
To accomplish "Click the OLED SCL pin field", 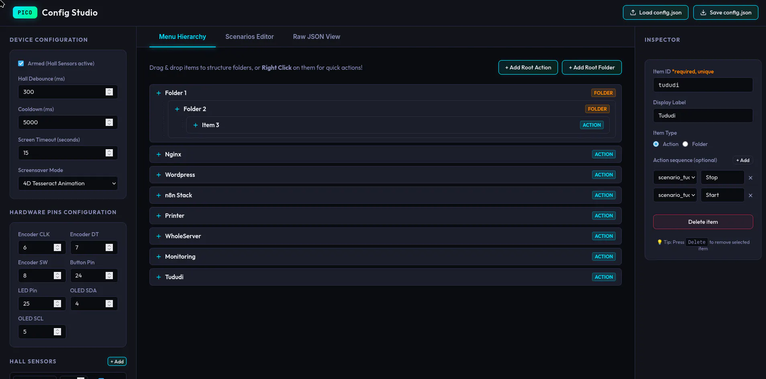I will click(x=42, y=332).
